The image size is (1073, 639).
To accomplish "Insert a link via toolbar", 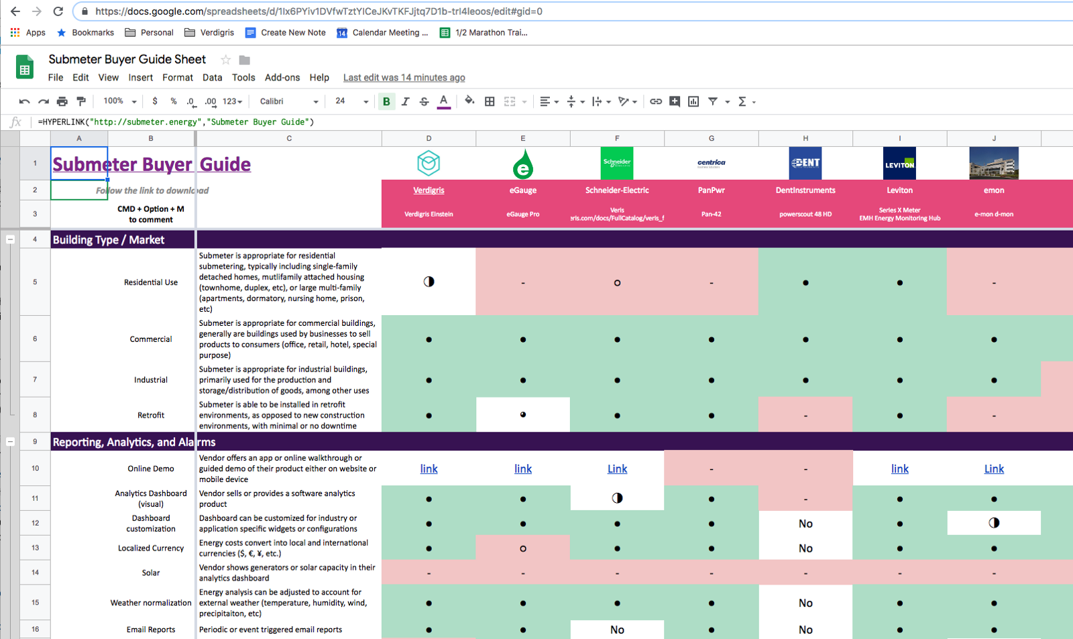I will [656, 101].
